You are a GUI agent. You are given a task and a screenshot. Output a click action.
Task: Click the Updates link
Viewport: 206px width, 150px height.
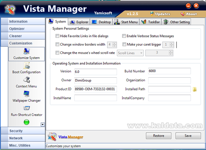point(162,14)
